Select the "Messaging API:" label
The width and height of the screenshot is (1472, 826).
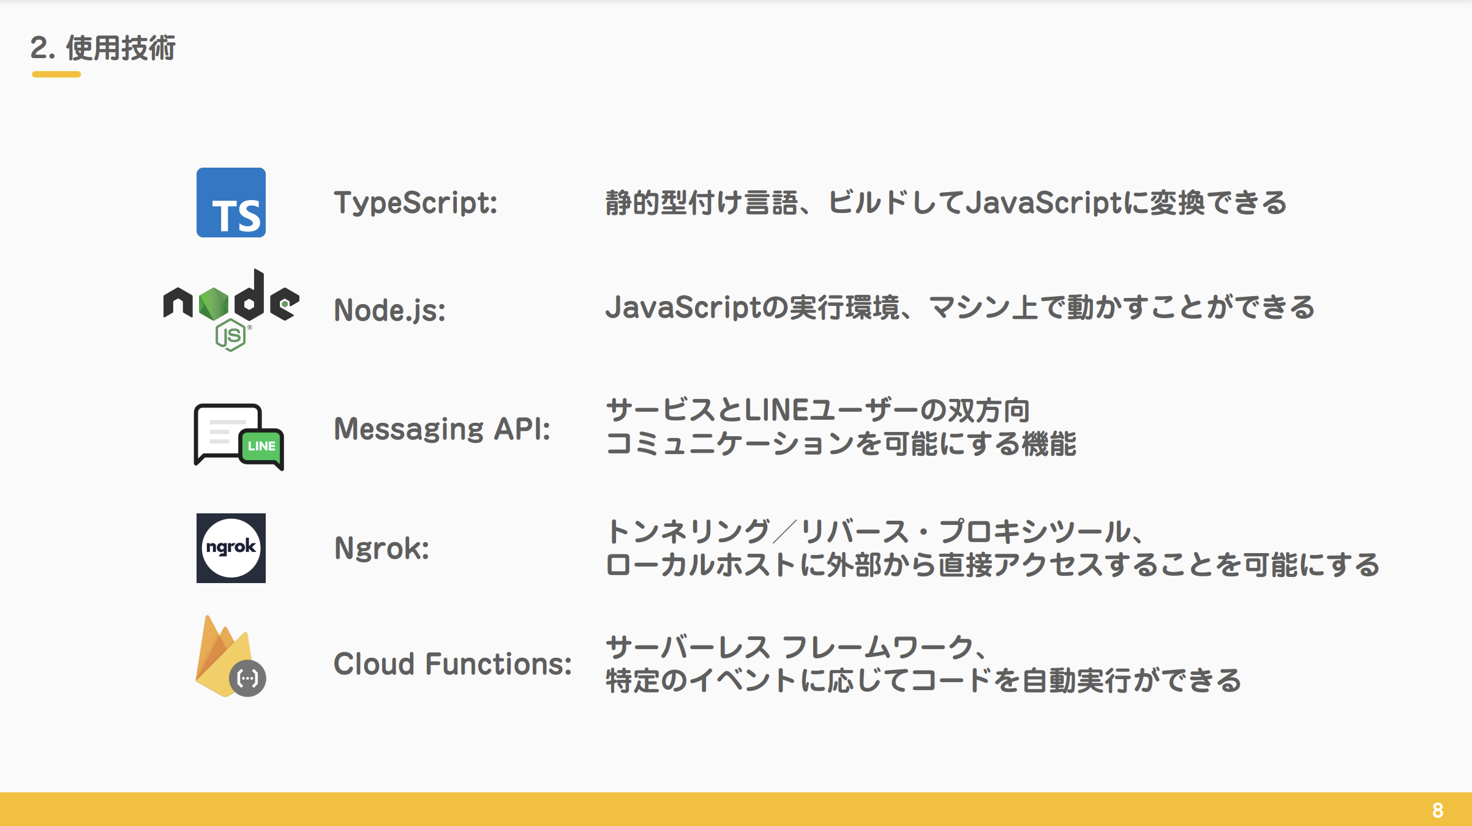tap(442, 428)
